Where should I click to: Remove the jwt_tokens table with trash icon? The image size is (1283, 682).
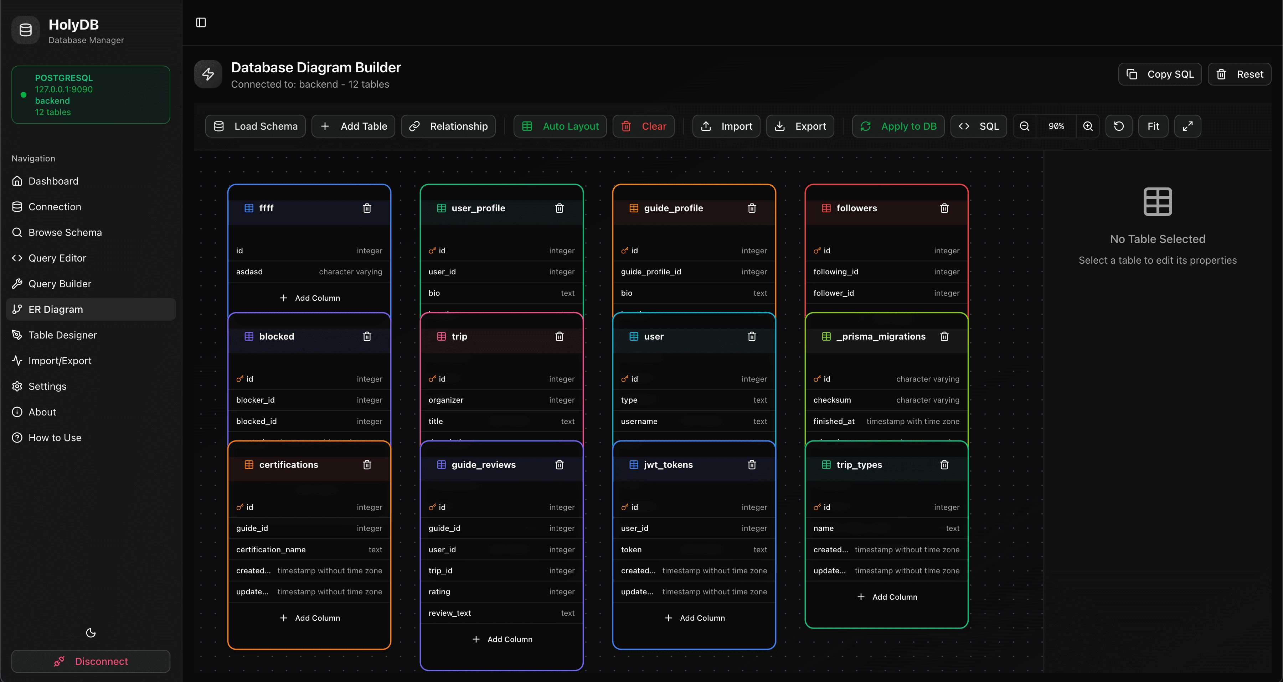pyautogui.click(x=752, y=464)
